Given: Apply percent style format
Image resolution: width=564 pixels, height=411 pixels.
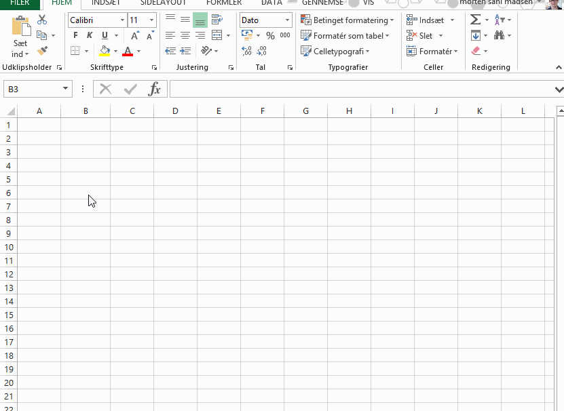Looking at the screenshot, I should click(x=270, y=36).
